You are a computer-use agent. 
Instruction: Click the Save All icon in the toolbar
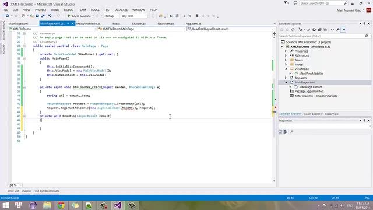pyautogui.click(x=43, y=16)
